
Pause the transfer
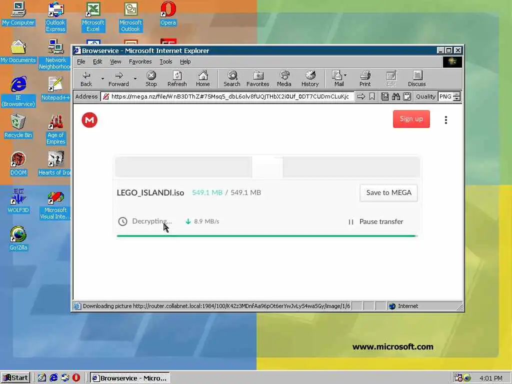(375, 221)
